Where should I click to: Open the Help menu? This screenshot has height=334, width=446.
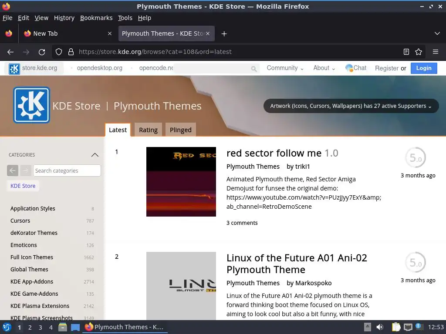(x=145, y=18)
